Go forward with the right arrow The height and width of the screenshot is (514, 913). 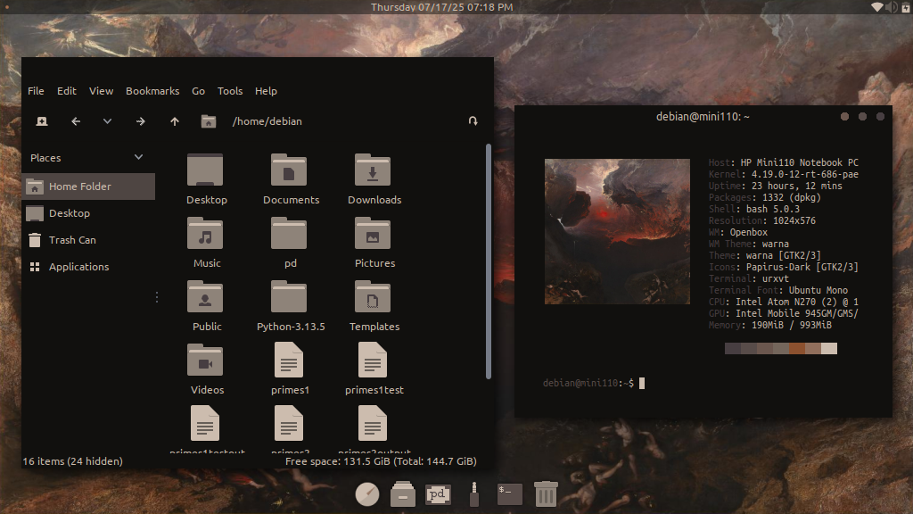(x=140, y=121)
